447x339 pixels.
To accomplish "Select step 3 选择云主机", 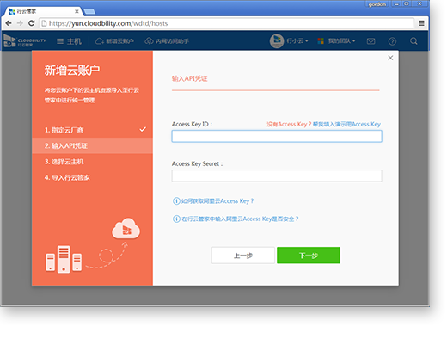I will [x=92, y=162].
